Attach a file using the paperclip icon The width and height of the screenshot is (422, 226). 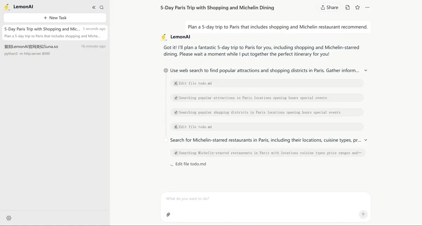(x=168, y=214)
